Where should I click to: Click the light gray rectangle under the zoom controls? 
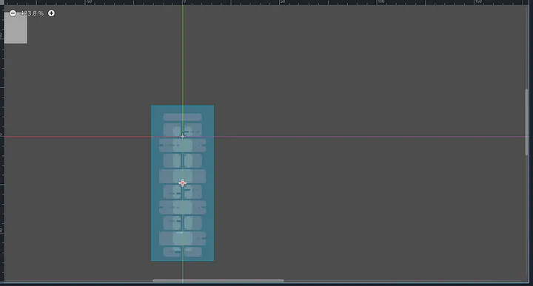[16, 28]
